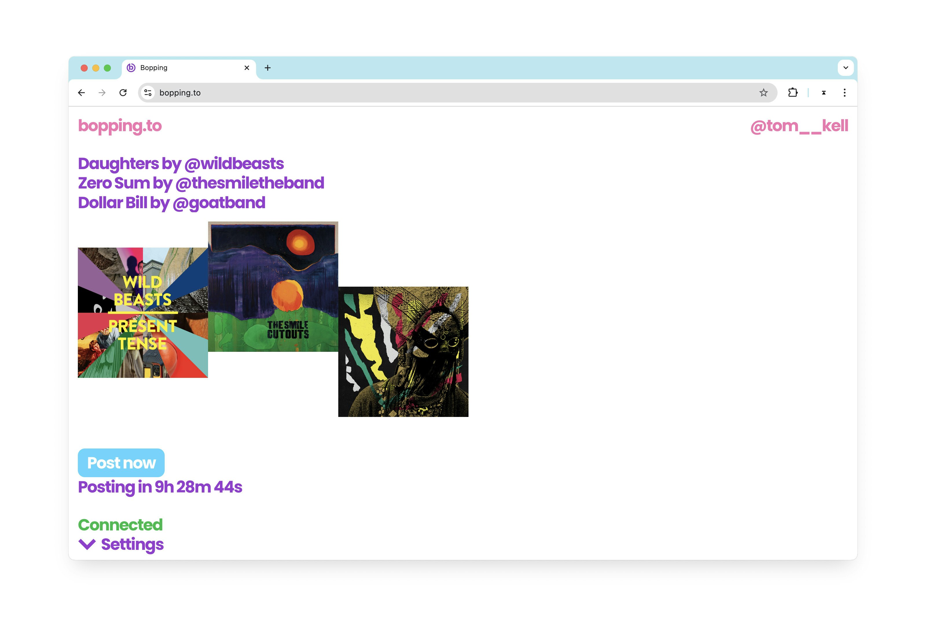Image resolution: width=926 pixels, height=637 pixels.
Task: Open the @tom__kell profile link
Action: (799, 126)
